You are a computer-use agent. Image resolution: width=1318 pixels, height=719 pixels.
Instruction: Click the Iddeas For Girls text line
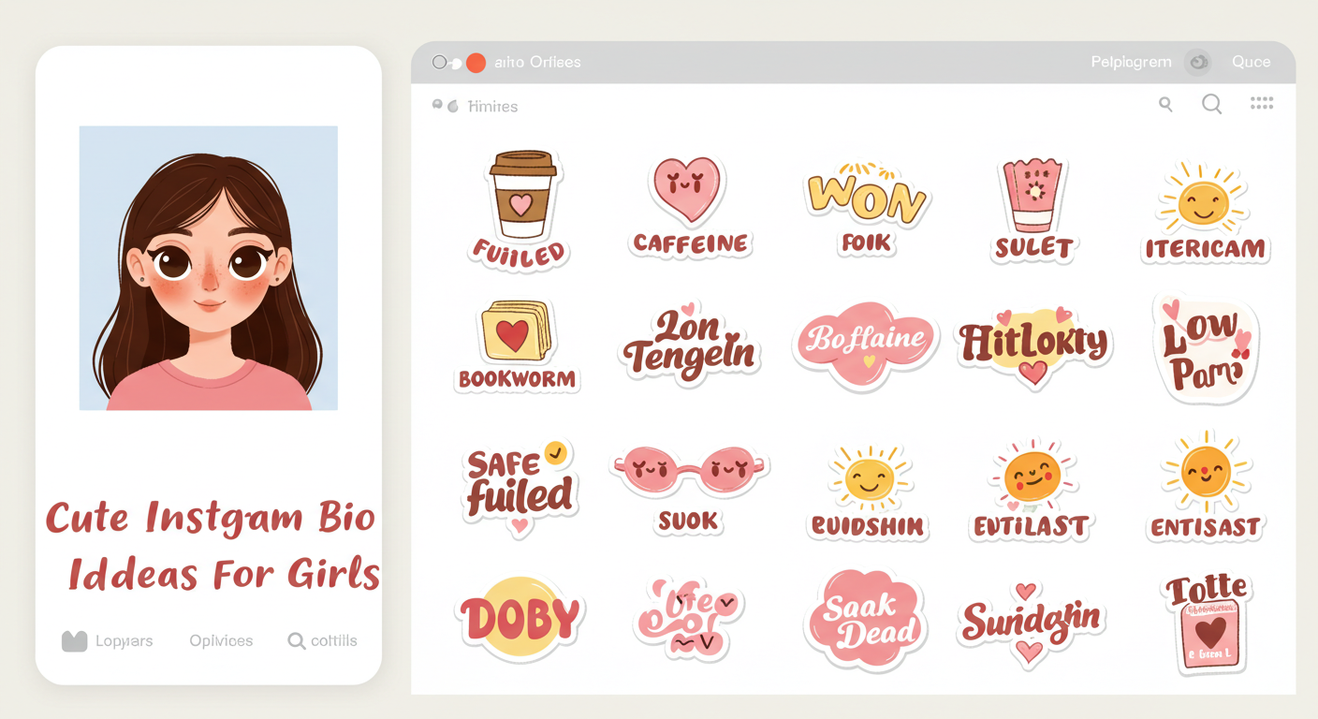[x=224, y=573]
